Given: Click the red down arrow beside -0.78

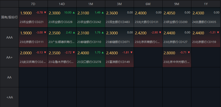Looking at the screenshot, I should click(x=45, y=12).
